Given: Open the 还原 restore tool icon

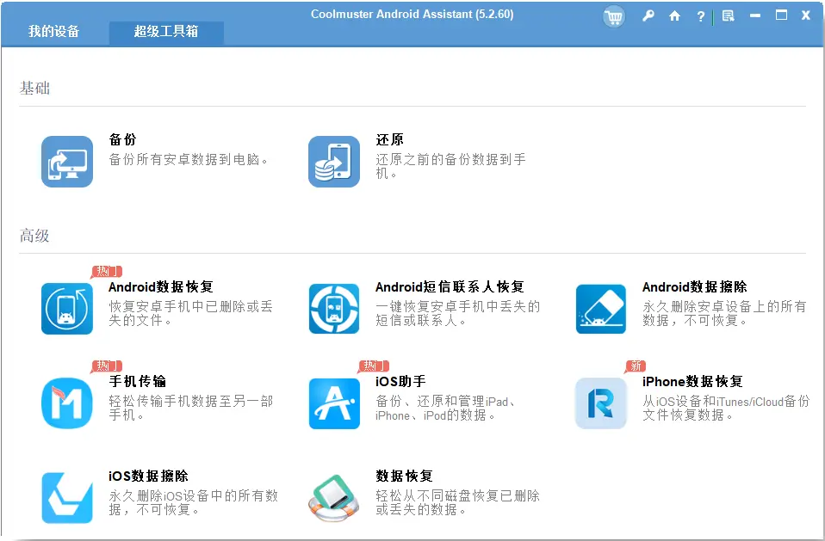Looking at the screenshot, I should [334, 161].
